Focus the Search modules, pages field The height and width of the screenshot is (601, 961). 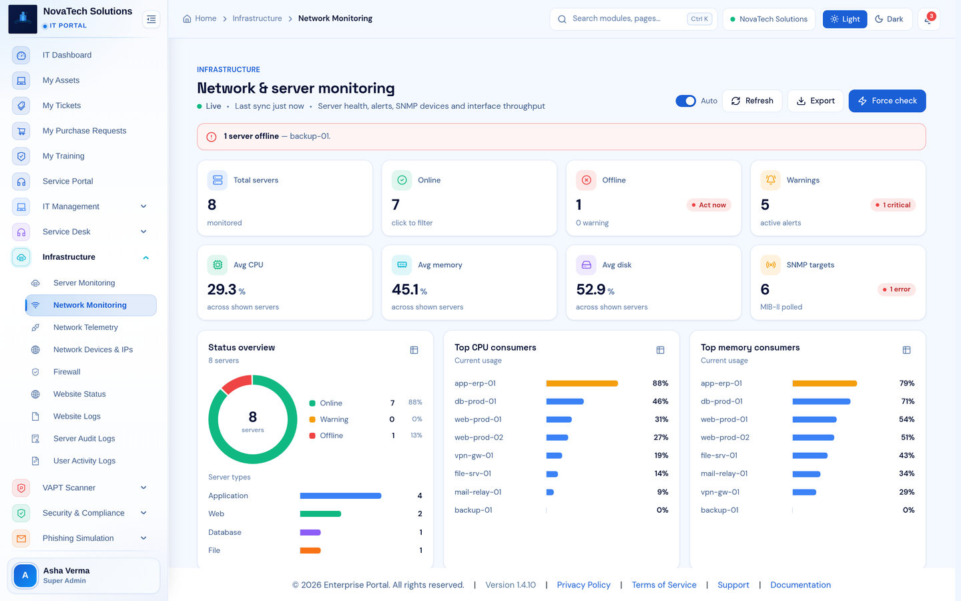click(633, 19)
